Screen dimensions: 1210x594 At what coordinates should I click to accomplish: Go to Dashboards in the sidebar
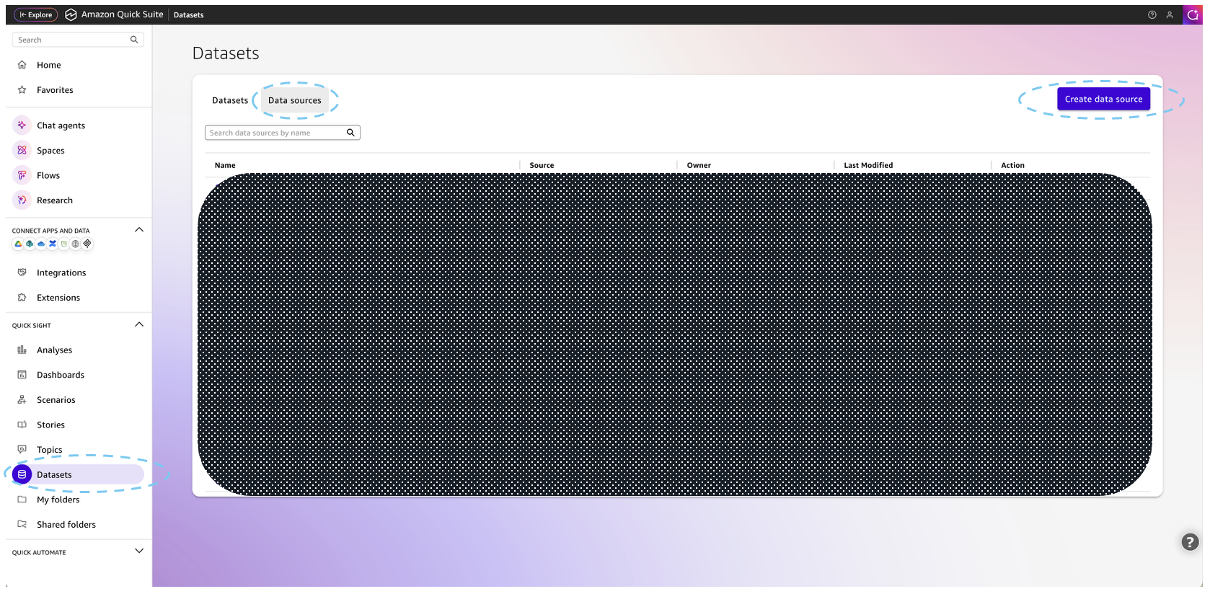(61, 376)
